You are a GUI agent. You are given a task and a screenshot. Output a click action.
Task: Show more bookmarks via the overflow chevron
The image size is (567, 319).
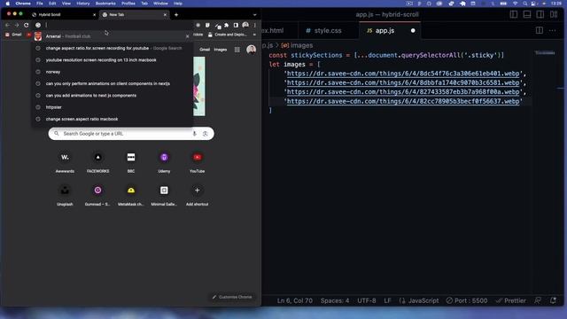pos(254,35)
